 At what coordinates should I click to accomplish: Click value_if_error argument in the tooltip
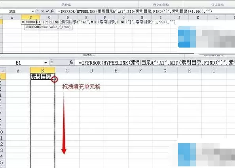[x=59, y=27]
